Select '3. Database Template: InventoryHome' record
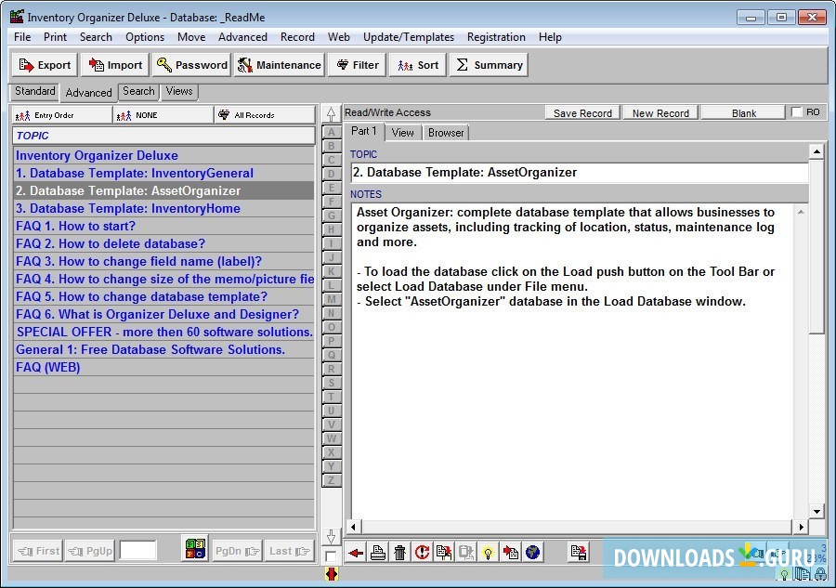The height and width of the screenshot is (588, 836). [164, 208]
